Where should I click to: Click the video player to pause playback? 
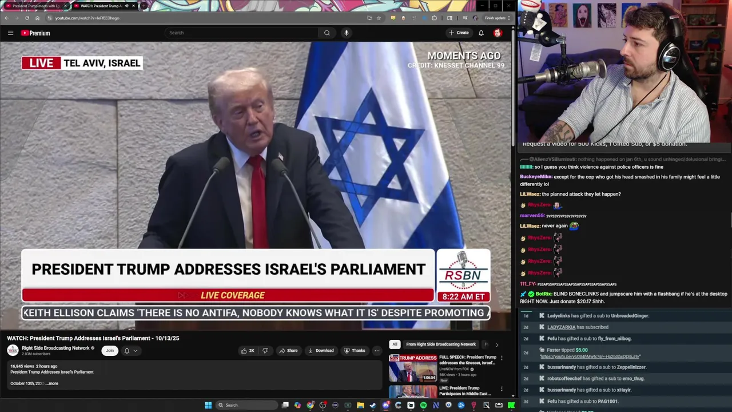(x=256, y=186)
